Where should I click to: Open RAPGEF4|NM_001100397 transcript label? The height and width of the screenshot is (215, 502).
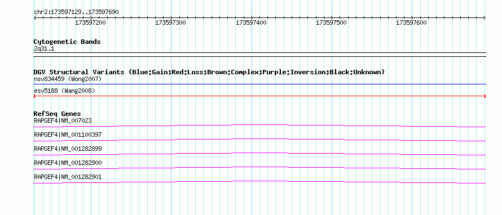pyautogui.click(x=68, y=135)
